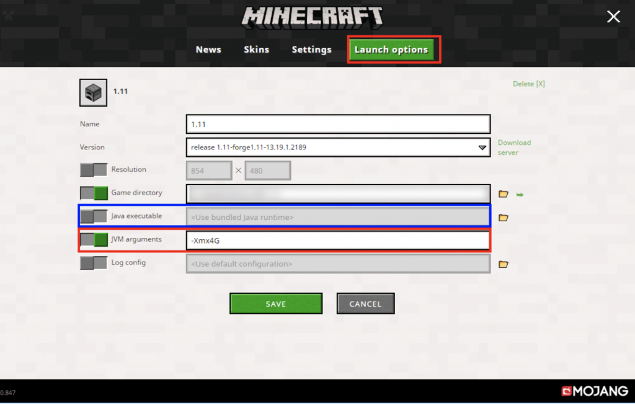
Task: Click the CANCEL button
Action: (x=365, y=304)
